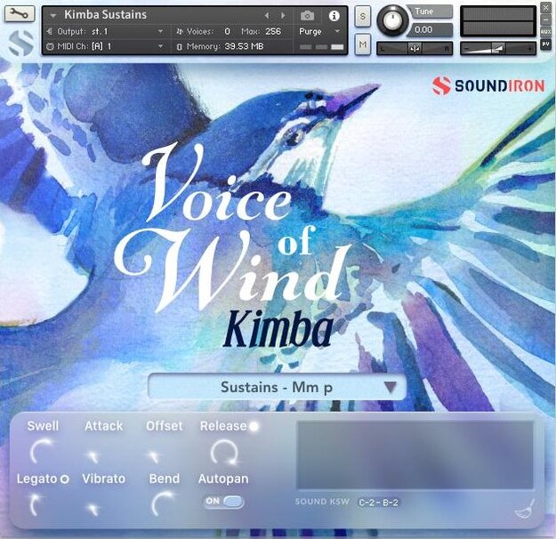Image resolution: width=556 pixels, height=539 pixels.
Task: Minimize the instrument view with the minus button
Action: click(545, 20)
